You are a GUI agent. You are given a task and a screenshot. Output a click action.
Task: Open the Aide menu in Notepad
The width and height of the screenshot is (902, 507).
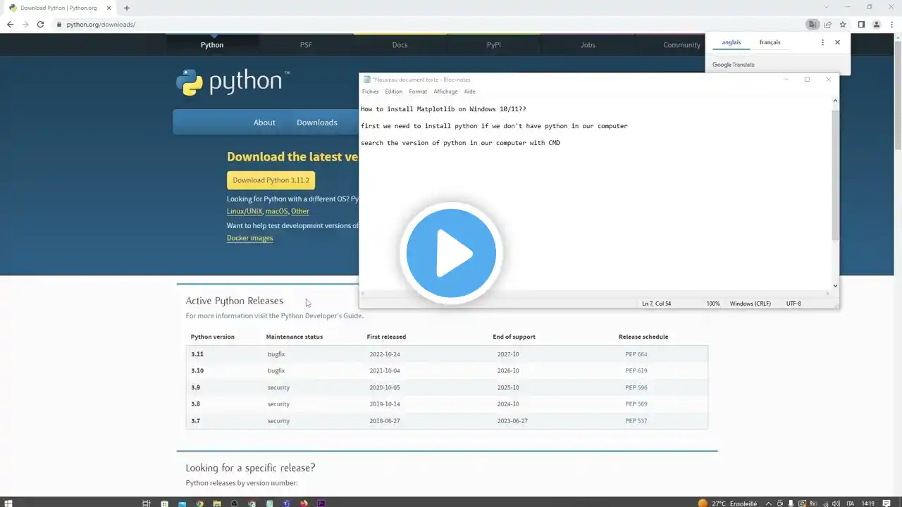(470, 92)
